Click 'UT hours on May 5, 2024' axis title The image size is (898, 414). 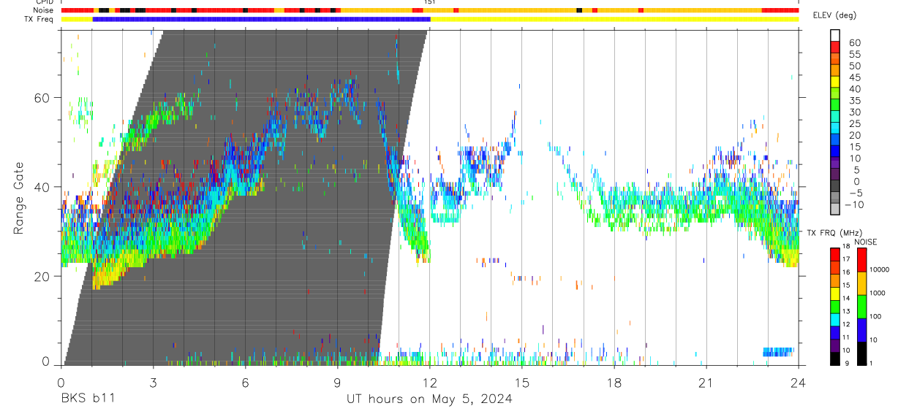429,399
